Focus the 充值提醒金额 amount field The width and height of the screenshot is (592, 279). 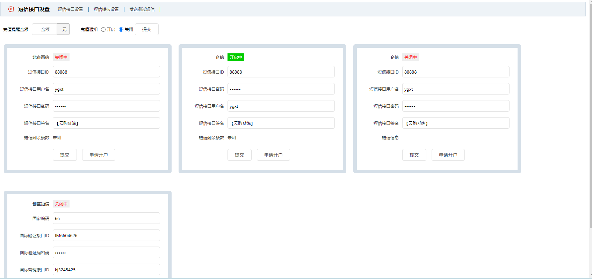click(44, 29)
